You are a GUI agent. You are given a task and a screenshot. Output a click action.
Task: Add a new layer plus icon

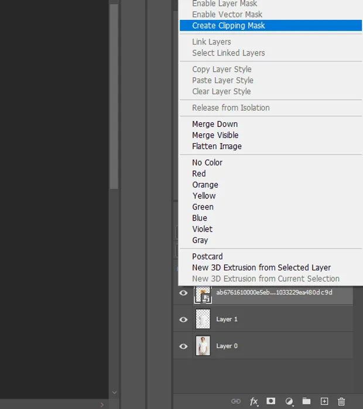click(x=324, y=401)
